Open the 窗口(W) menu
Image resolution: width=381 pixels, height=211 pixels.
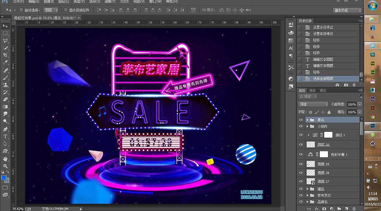(x=155, y=1)
